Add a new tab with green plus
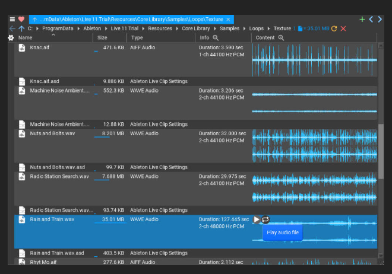Viewport: 392px width, 274px height. [x=362, y=19]
